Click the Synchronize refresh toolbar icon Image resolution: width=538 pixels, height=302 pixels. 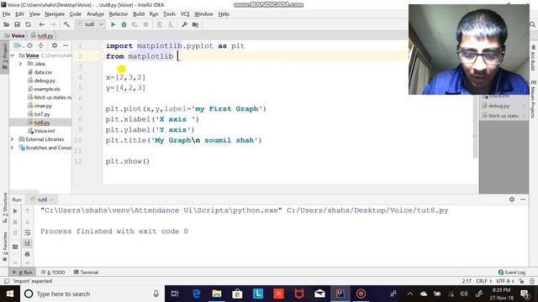(28, 24)
